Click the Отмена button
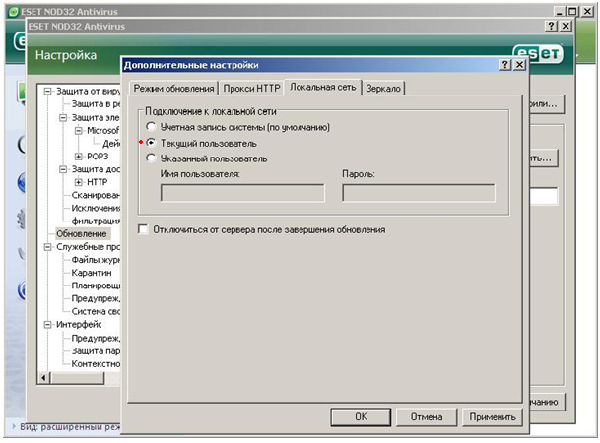 click(427, 416)
